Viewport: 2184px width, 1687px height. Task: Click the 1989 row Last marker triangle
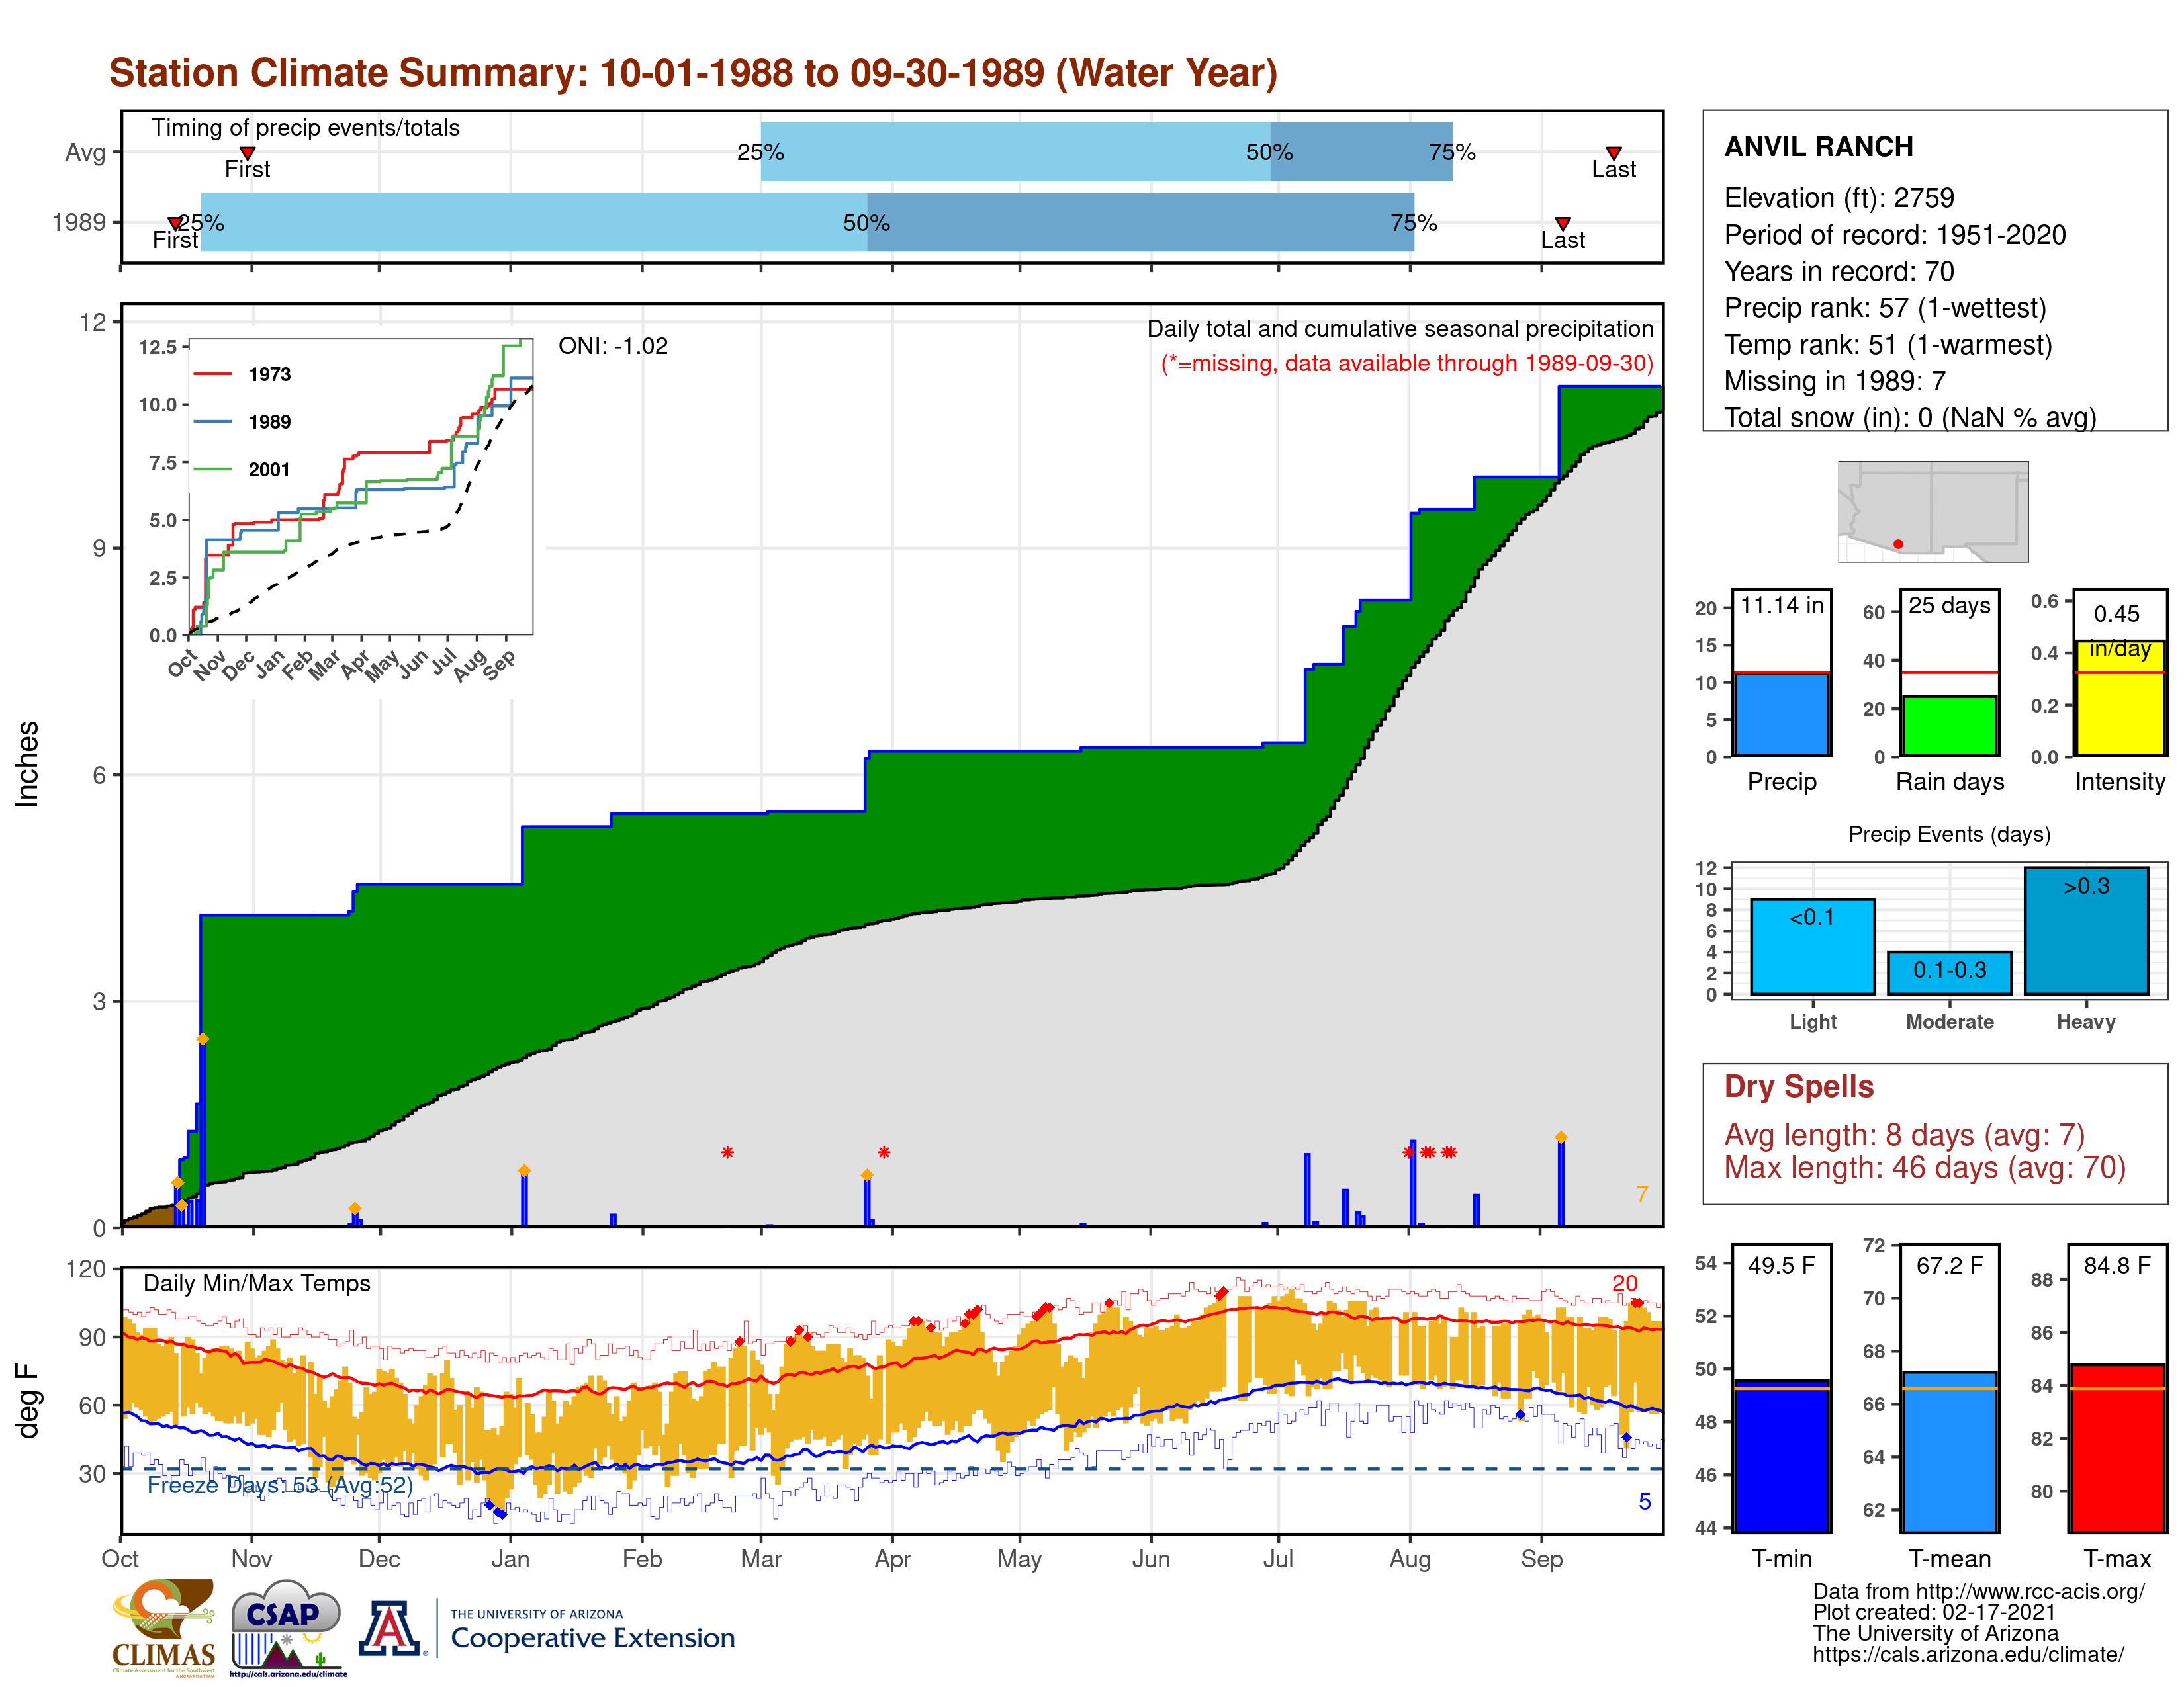pyautogui.click(x=1562, y=223)
